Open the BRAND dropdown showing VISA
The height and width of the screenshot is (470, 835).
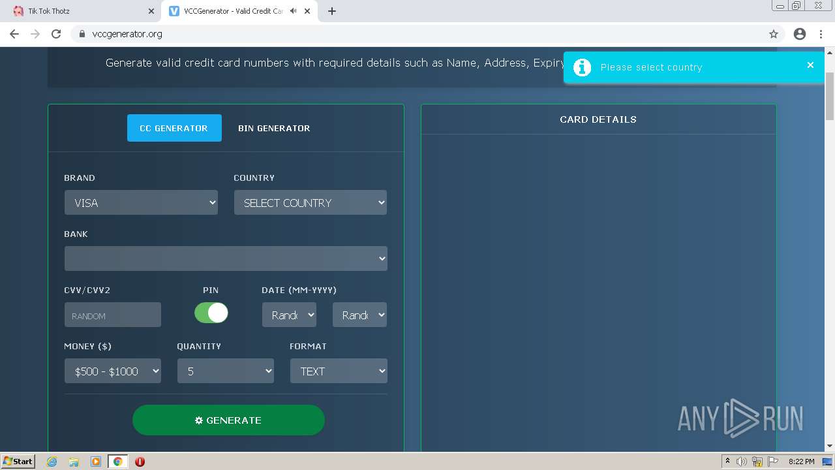point(141,202)
